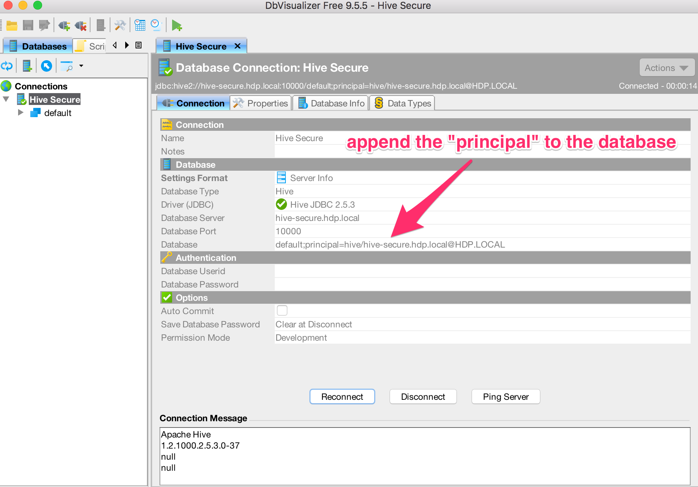This screenshot has width=698, height=487.
Task: Click the blue circle arrow icon
Action: pos(46,66)
